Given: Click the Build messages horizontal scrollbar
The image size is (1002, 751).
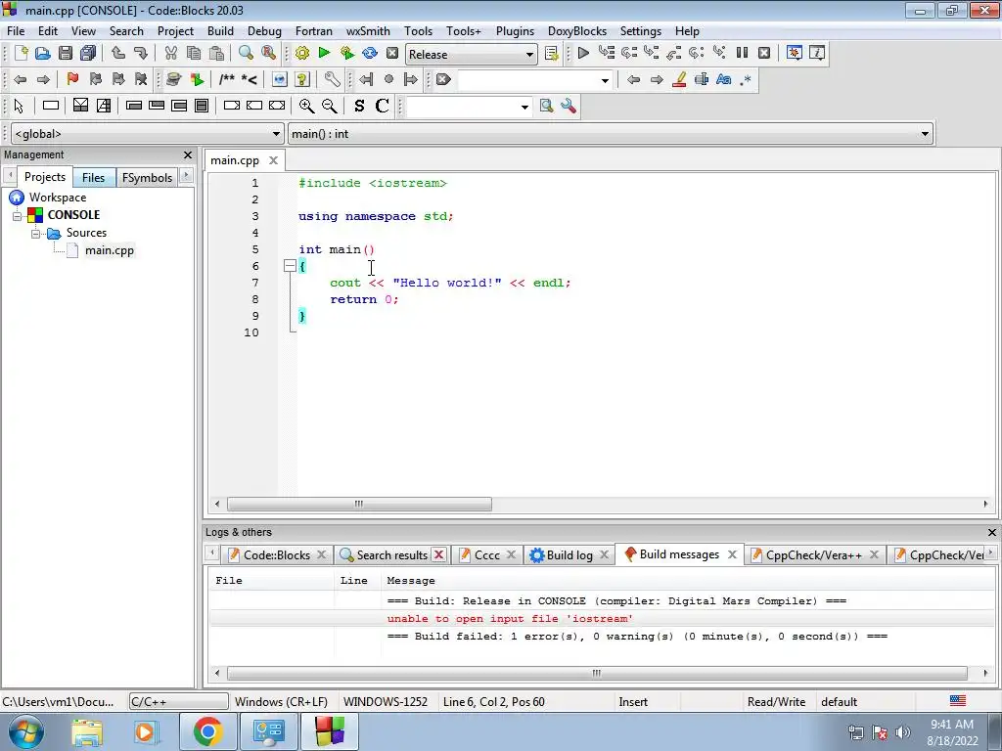Looking at the screenshot, I should tap(597, 673).
